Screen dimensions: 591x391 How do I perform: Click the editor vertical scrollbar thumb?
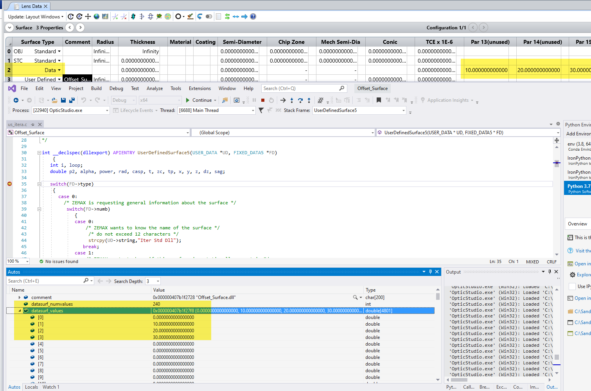(x=557, y=163)
